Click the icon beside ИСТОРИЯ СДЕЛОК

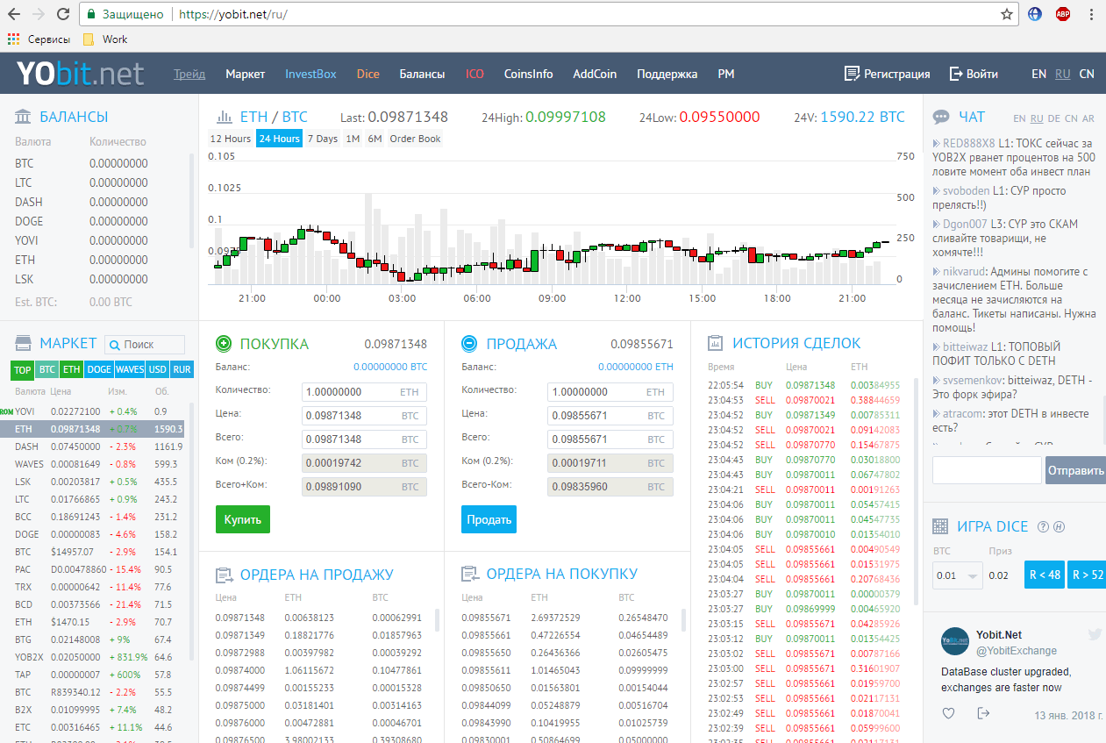click(716, 343)
